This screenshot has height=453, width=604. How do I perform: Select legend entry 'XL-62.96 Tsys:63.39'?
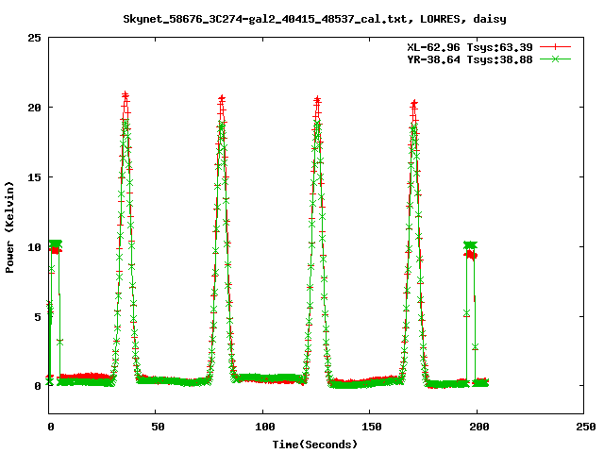tap(470, 47)
